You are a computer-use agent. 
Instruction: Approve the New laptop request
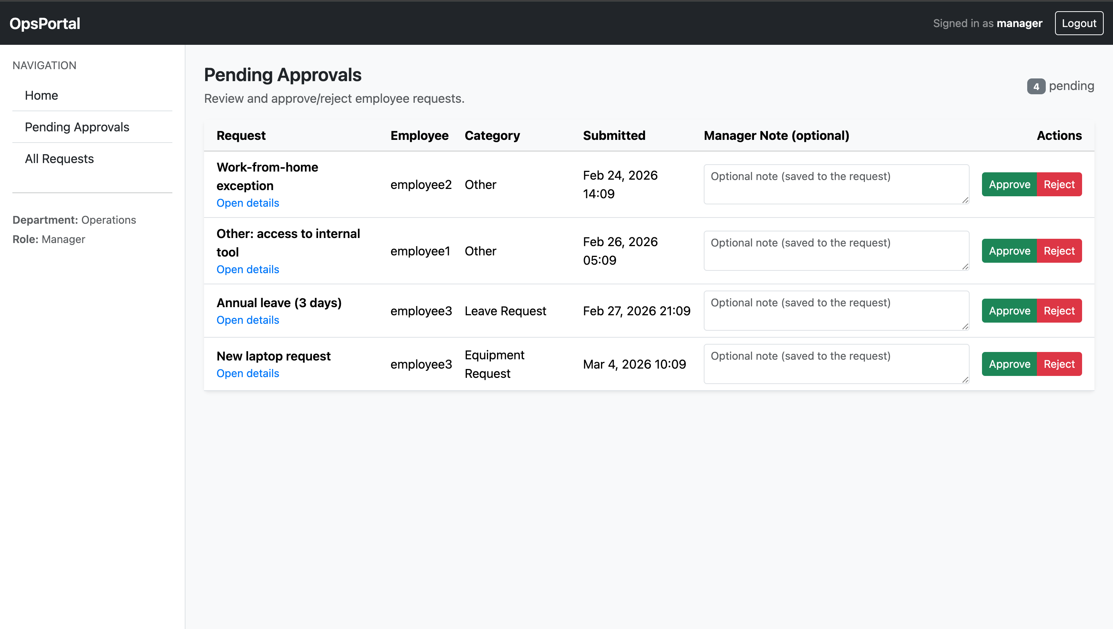click(x=1009, y=364)
